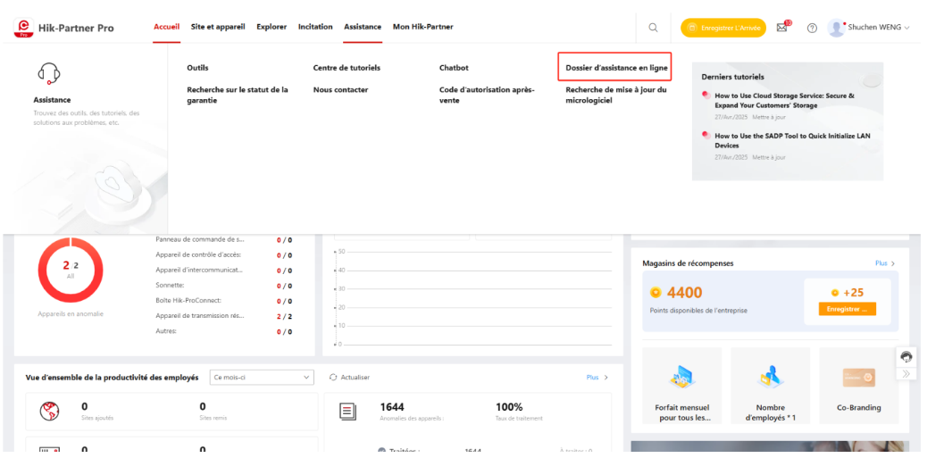Open Nombre d'employés reward card image
The width and height of the screenshot is (927, 458).
coord(771,377)
